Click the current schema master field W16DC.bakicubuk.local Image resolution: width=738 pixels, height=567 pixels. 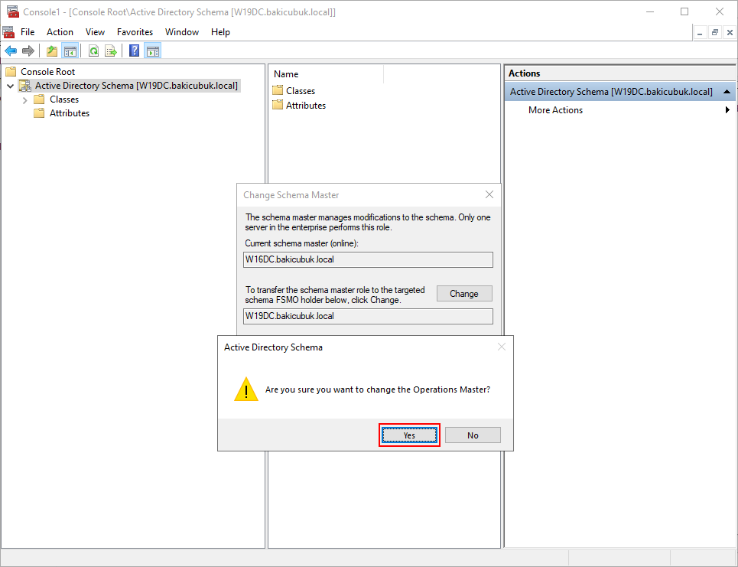368,259
